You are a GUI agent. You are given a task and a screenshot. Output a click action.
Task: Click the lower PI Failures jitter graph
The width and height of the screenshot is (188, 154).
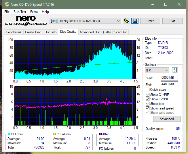(x=75, y=106)
